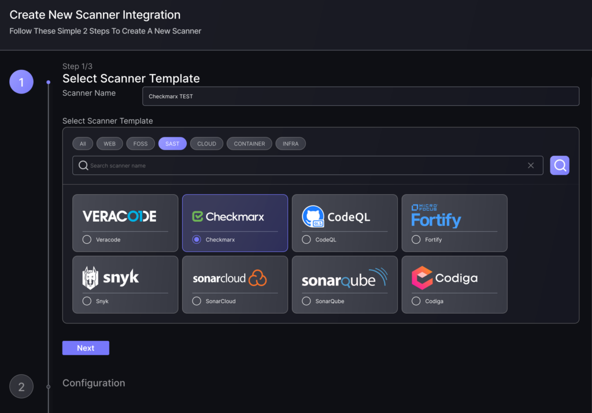Click the Veracode logo

pos(119,216)
